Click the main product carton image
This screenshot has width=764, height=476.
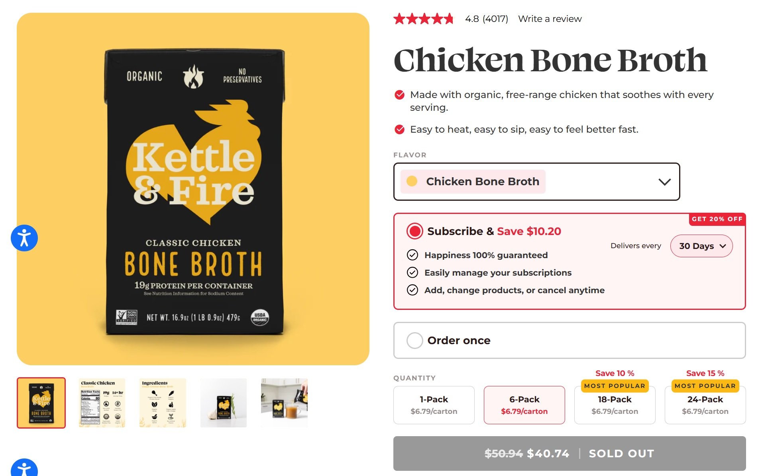pyautogui.click(x=193, y=189)
